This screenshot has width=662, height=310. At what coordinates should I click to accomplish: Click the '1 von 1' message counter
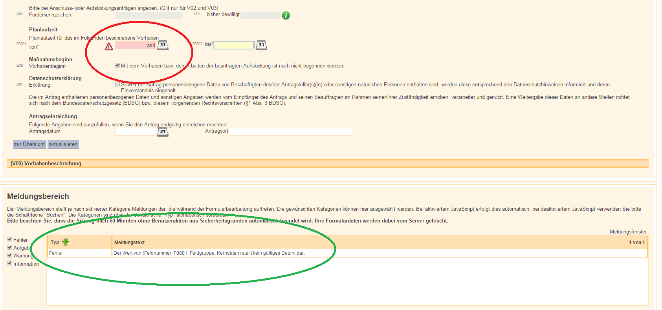click(637, 243)
